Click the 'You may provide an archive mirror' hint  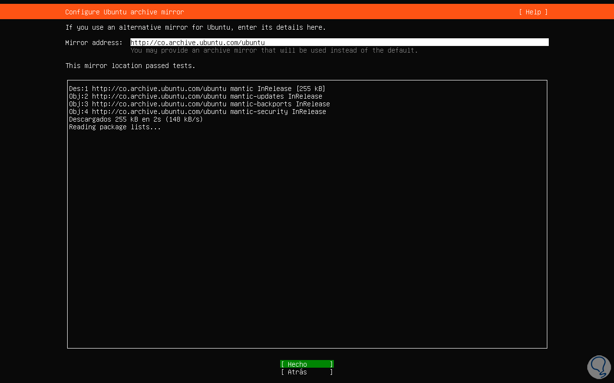pos(274,50)
